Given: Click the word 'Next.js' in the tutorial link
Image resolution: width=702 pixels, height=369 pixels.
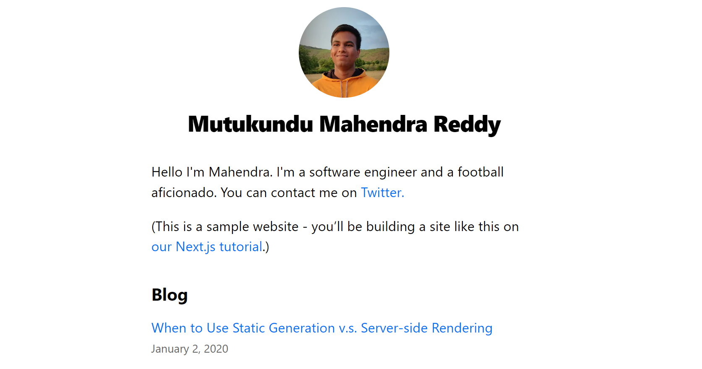Looking at the screenshot, I should [x=196, y=247].
